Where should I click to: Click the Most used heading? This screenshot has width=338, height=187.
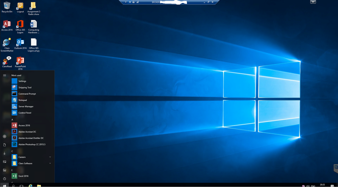(x=16, y=75)
